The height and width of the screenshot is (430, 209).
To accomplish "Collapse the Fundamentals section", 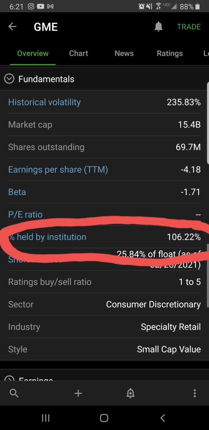I will pos(9,79).
